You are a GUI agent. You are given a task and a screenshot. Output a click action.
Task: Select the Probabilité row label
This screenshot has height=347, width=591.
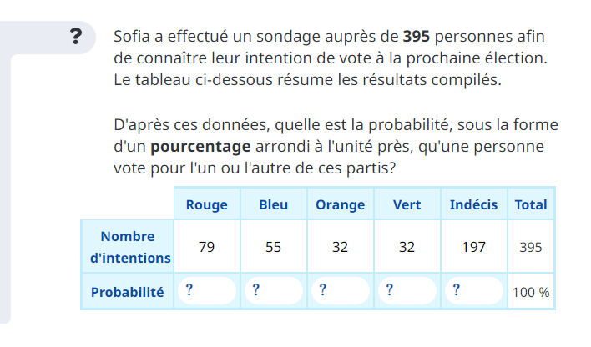[x=128, y=292]
